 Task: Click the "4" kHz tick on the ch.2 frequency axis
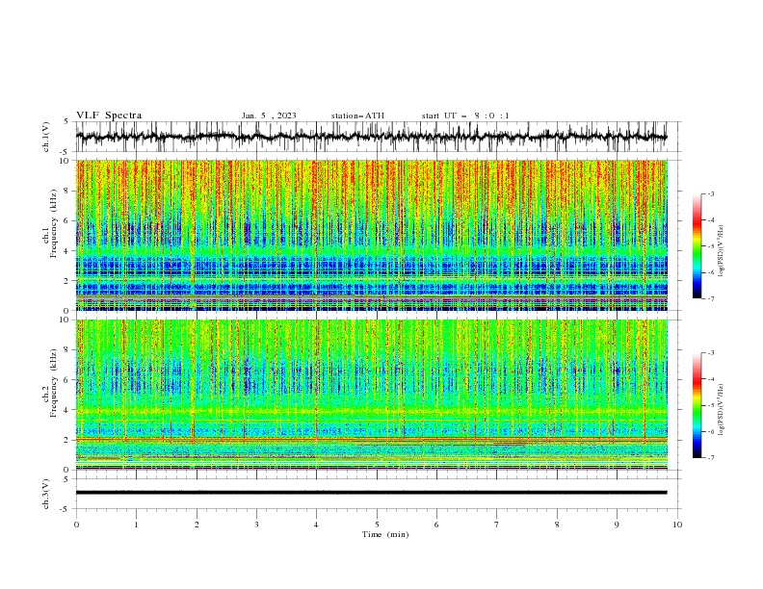coord(68,410)
